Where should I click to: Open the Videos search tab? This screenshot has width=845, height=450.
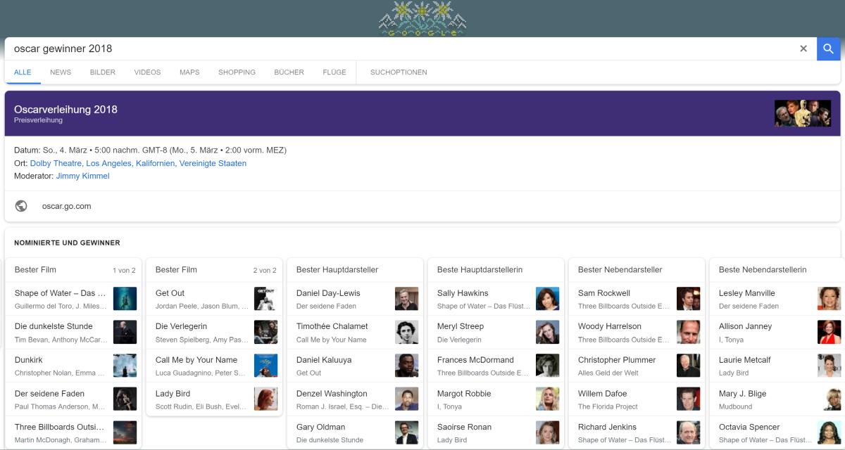(147, 72)
